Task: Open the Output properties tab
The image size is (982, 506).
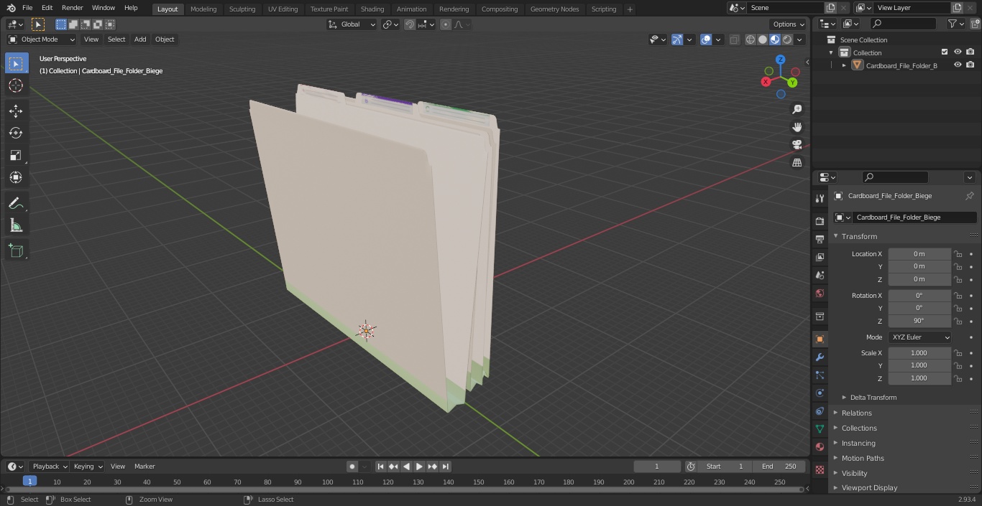Action: click(x=820, y=239)
